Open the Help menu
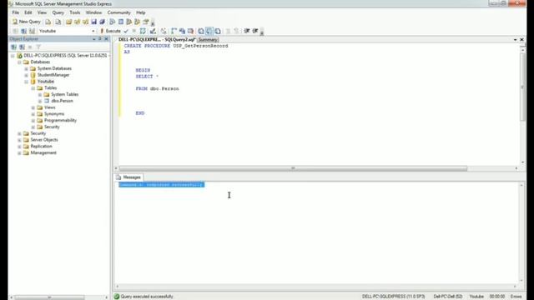534x300 pixels. click(x=141, y=12)
